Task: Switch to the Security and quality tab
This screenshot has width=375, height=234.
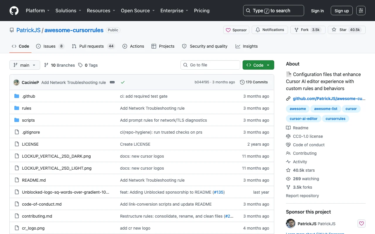Action: 205,46
